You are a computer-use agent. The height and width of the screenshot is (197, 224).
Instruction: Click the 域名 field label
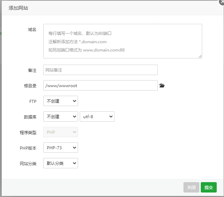pos(32,30)
